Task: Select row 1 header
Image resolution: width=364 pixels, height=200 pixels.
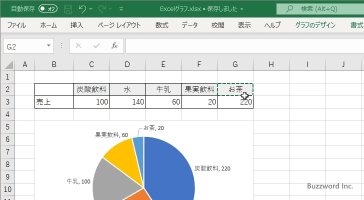Action: pyautogui.click(x=7, y=77)
